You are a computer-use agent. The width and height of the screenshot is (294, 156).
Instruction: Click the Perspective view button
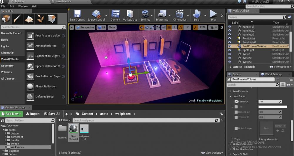(x=85, y=28)
